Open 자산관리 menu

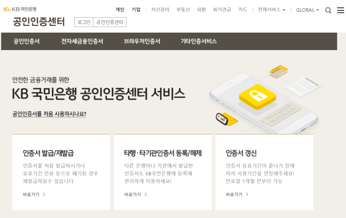coord(160,10)
